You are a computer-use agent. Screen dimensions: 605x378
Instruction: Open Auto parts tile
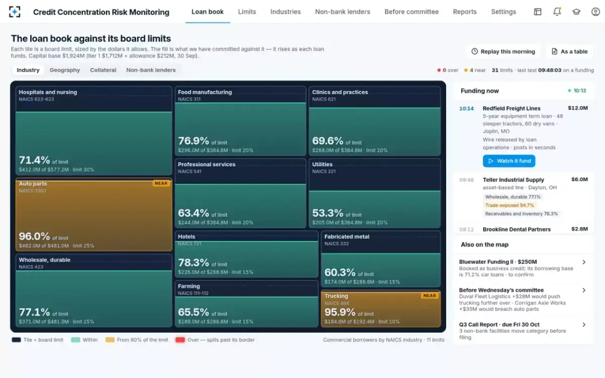tap(94, 215)
